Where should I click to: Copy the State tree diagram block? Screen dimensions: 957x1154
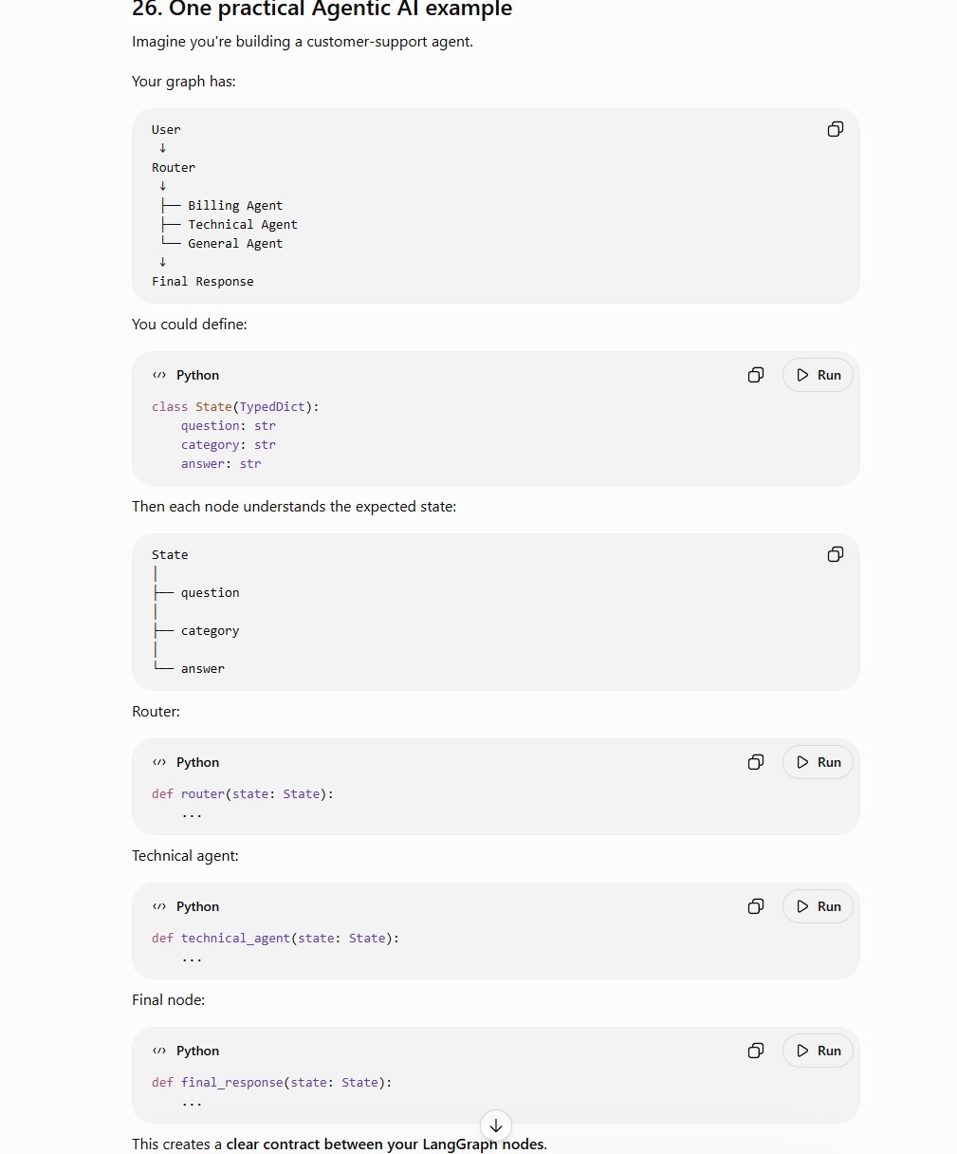tap(835, 554)
